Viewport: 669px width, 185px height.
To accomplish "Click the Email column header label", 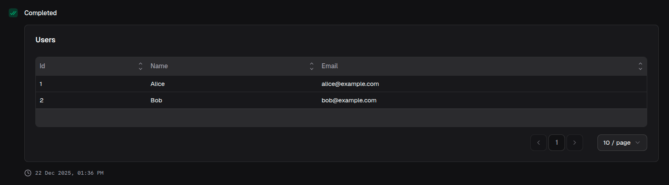I will 330,66.
